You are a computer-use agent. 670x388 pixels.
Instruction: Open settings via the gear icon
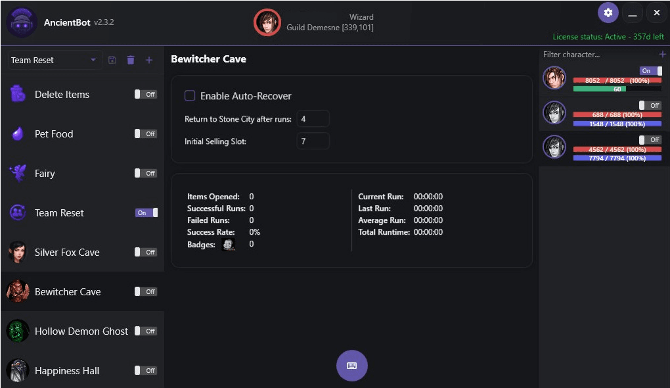coord(608,12)
